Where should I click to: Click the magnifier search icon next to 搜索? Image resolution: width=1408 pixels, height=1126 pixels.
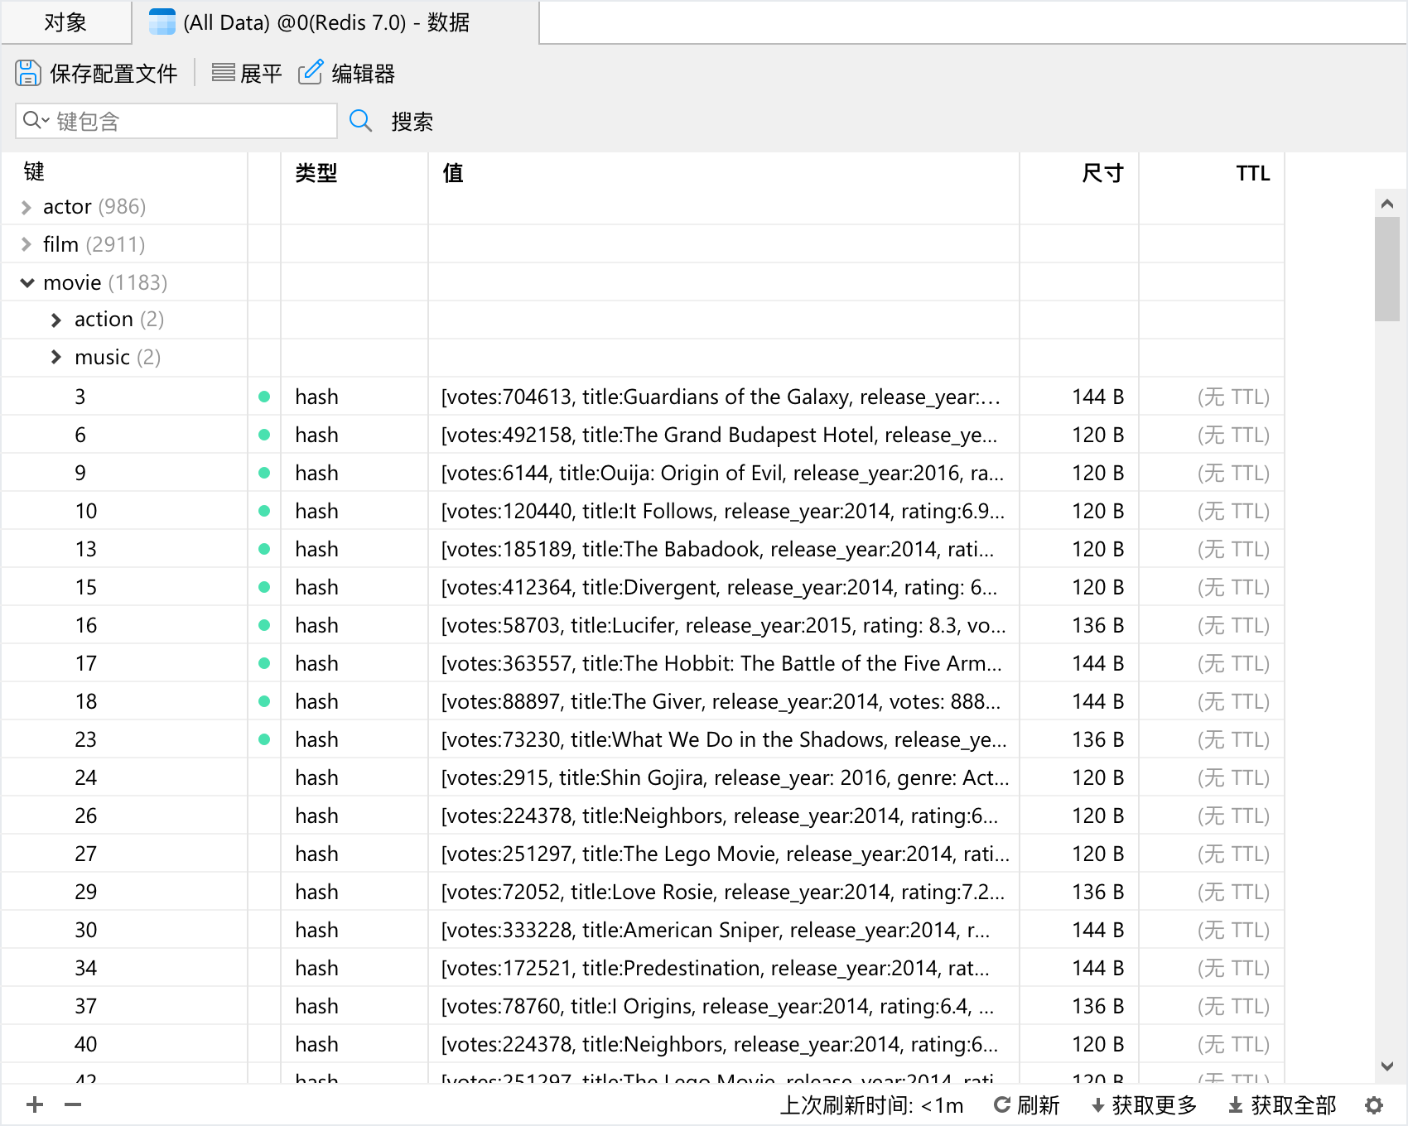pyautogui.click(x=360, y=121)
